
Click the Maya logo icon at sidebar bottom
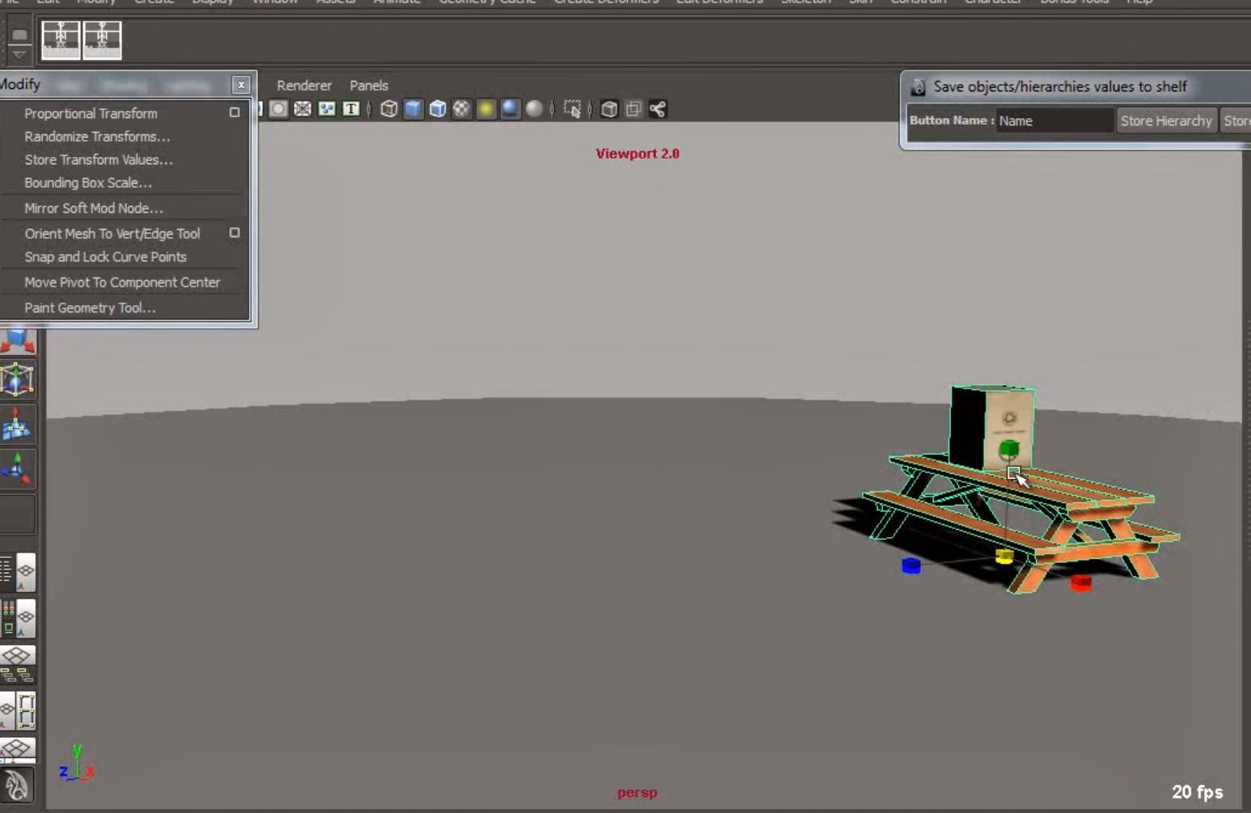16,785
